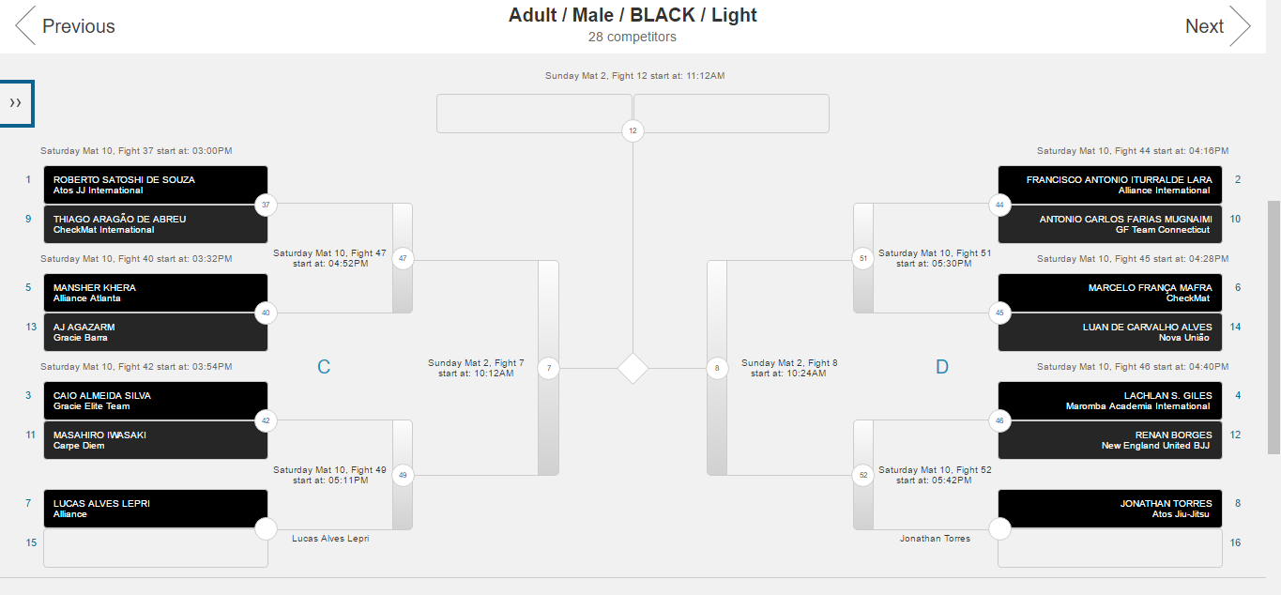Click the bracket D label
The height and width of the screenshot is (595, 1281).
[x=942, y=367]
